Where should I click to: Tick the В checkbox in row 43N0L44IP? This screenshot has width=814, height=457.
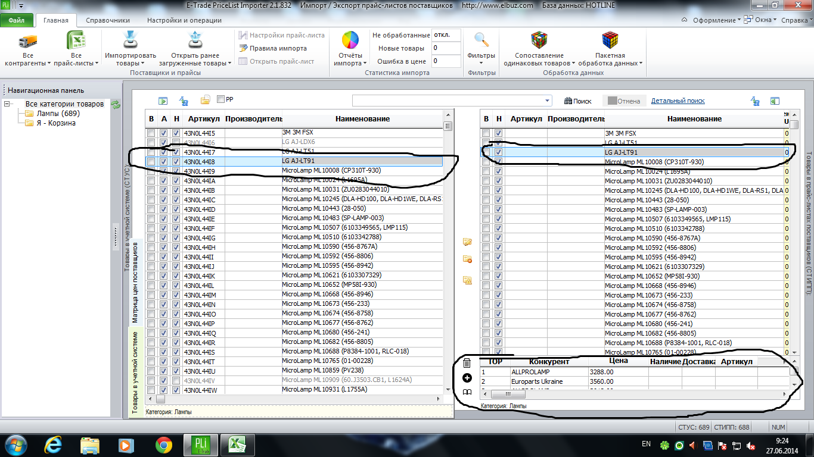click(x=151, y=323)
